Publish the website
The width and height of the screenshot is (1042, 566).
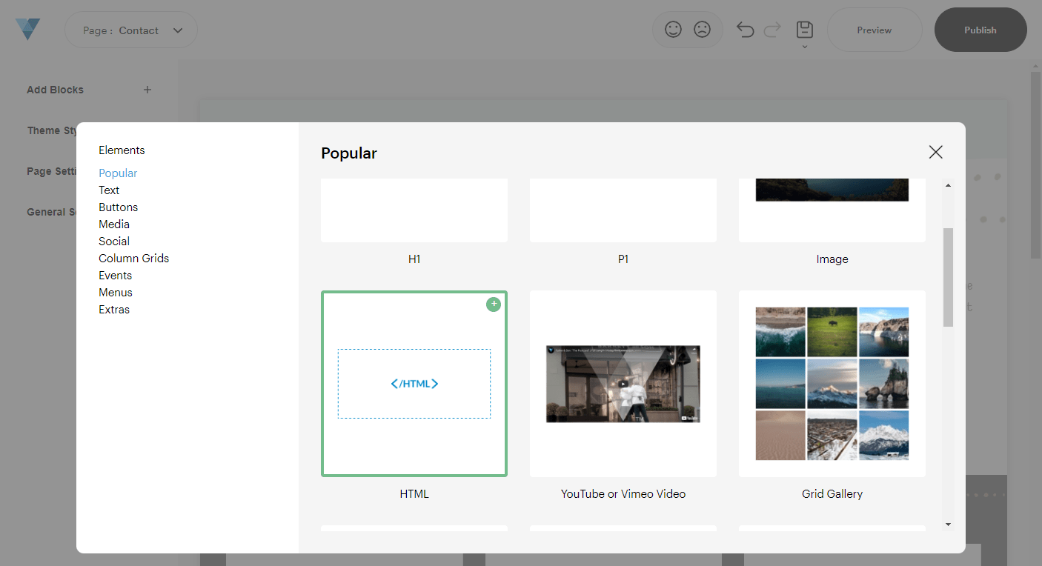point(980,30)
